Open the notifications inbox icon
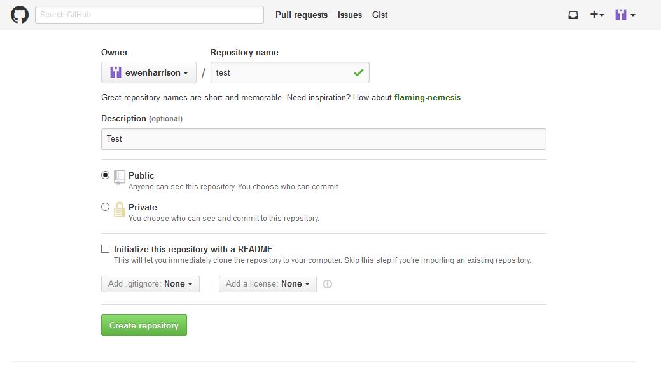The image size is (661, 371). 573,15
